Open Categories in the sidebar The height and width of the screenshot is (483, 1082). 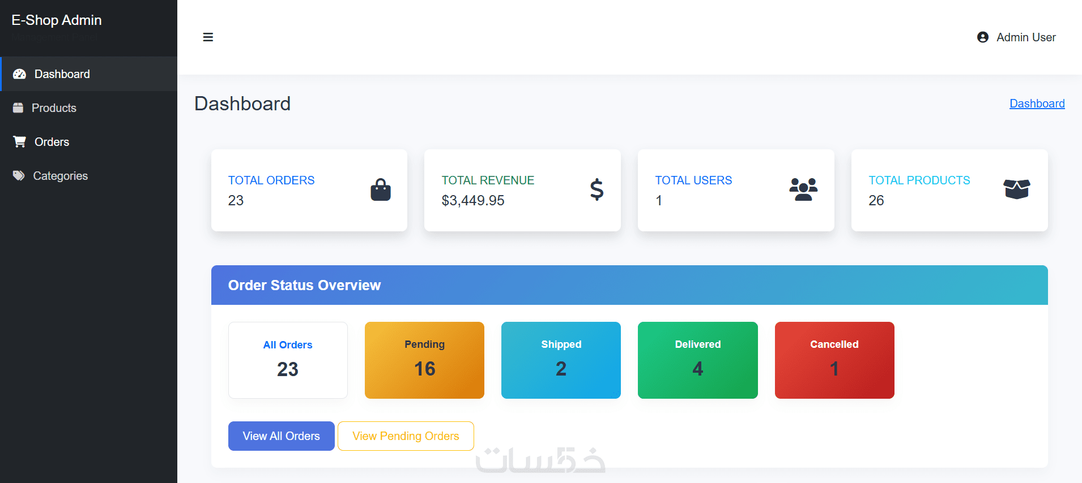[x=88, y=176]
